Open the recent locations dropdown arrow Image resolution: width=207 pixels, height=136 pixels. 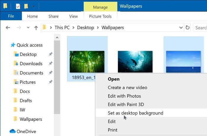click(28, 28)
